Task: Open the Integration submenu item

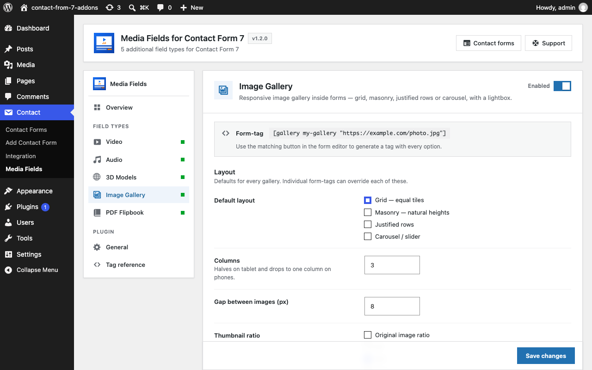Action: (x=21, y=156)
